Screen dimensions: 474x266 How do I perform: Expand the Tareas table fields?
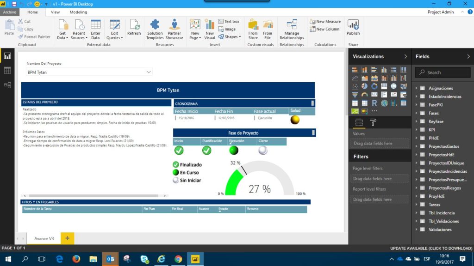click(x=416, y=205)
